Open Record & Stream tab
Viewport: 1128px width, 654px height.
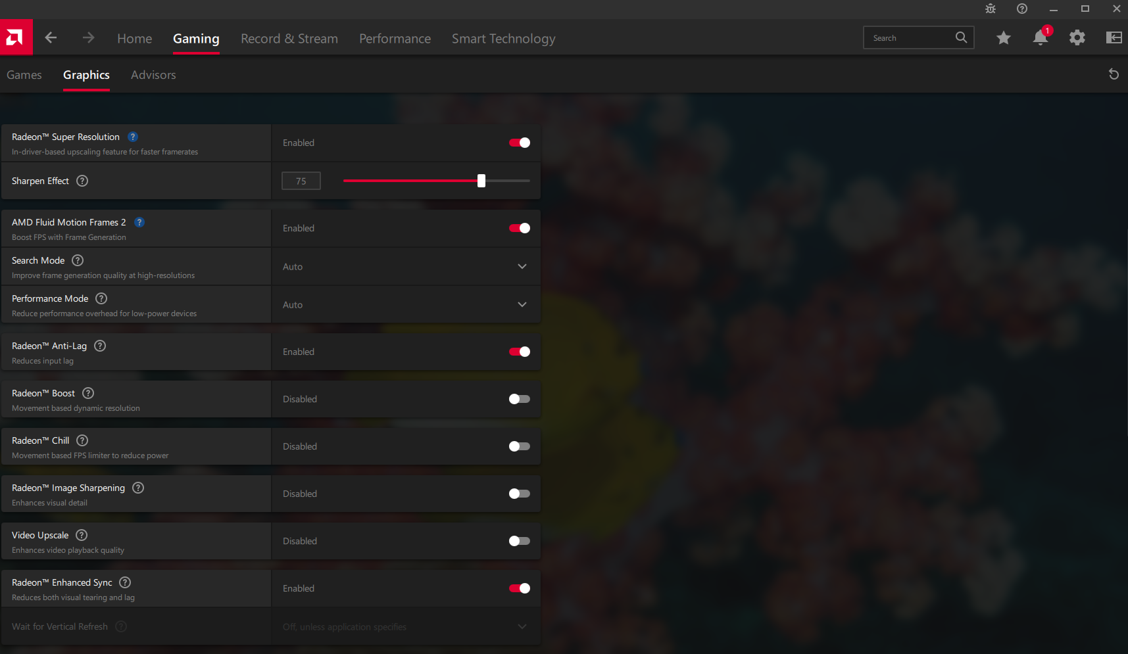pos(289,39)
